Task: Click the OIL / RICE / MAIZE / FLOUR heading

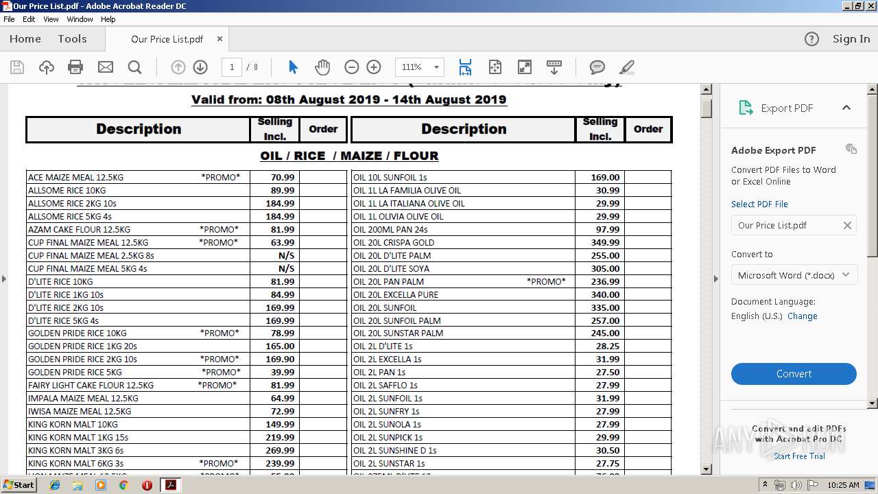Action: pos(349,156)
